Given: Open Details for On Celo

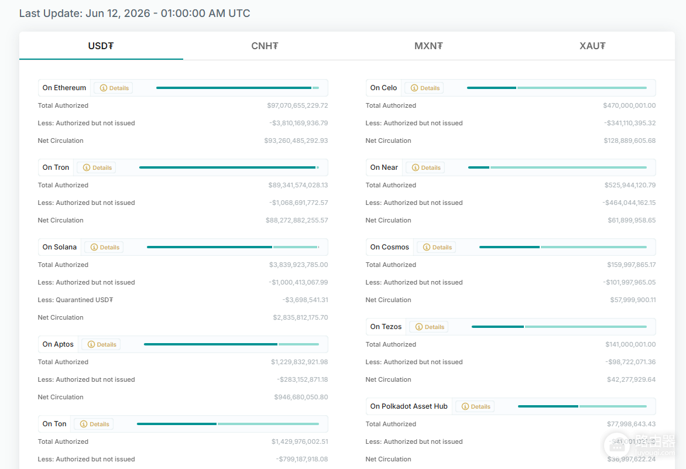Looking at the screenshot, I should tap(424, 88).
